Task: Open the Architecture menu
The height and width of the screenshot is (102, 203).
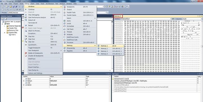Action: 50,4
